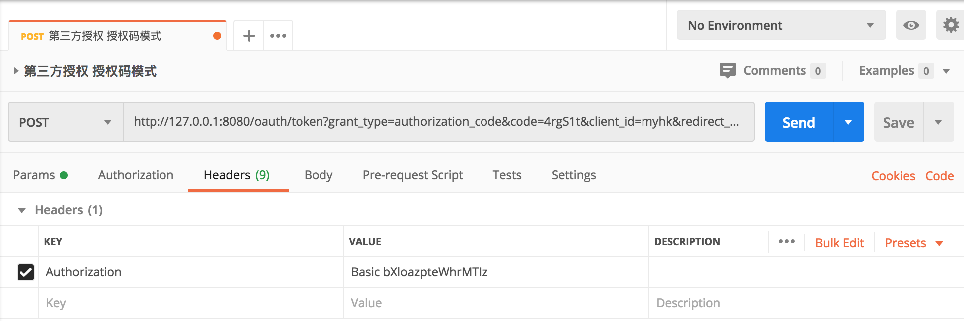Switch to the Body tab

point(318,175)
